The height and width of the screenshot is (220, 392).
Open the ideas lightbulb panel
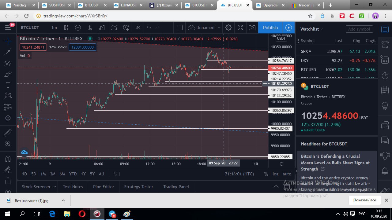[x=385, y=106]
